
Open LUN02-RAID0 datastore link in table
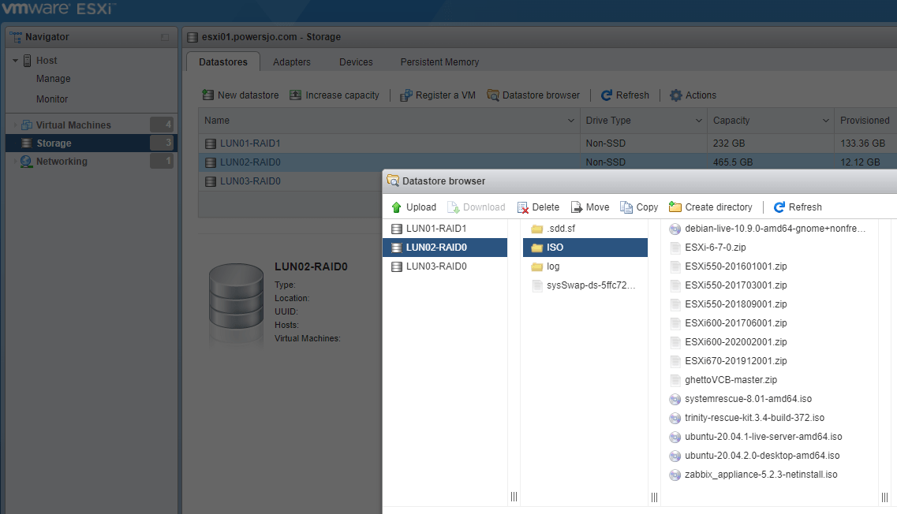click(x=250, y=162)
